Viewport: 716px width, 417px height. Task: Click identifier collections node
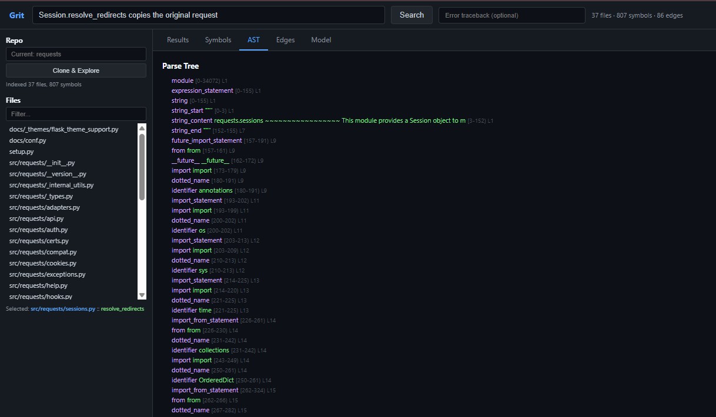point(219,350)
